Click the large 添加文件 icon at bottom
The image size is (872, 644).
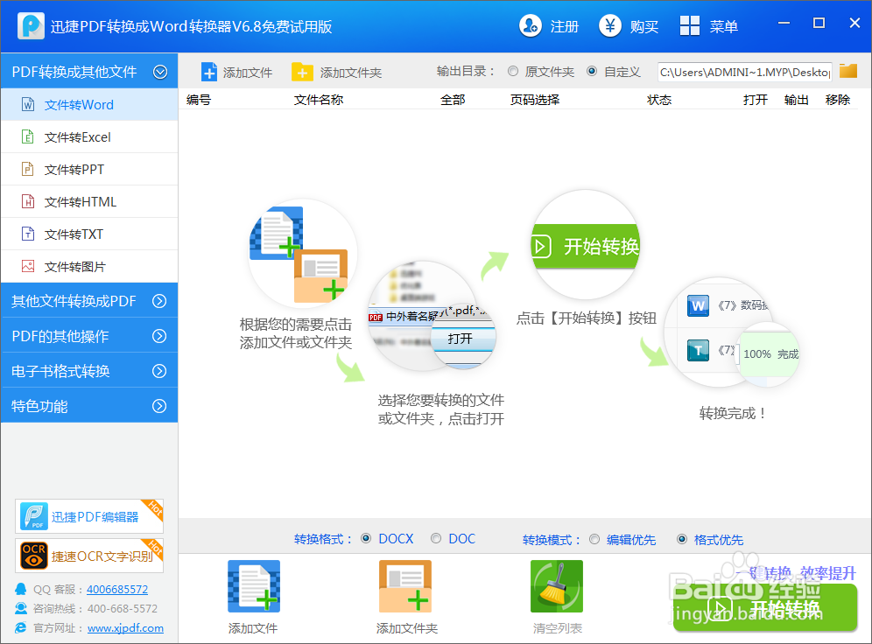(254, 586)
